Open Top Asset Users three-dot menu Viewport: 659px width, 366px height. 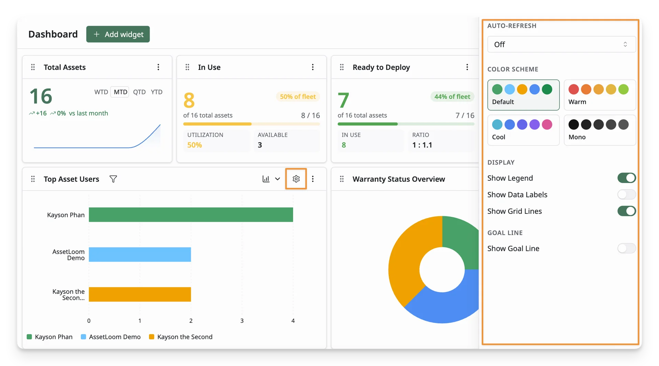(x=313, y=179)
